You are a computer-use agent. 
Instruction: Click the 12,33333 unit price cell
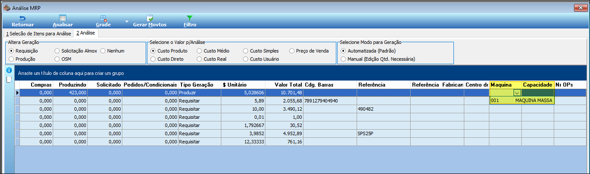click(x=243, y=142)
